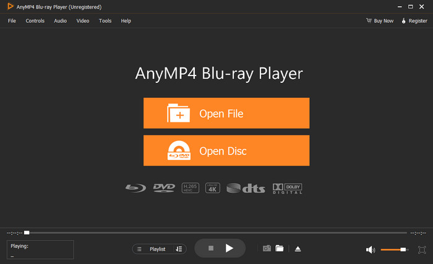
Task: Maximize the player window
Action: (411, 7)
